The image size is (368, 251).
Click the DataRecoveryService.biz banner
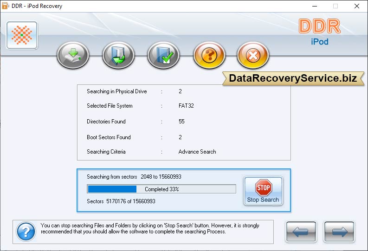pos(293,78)
